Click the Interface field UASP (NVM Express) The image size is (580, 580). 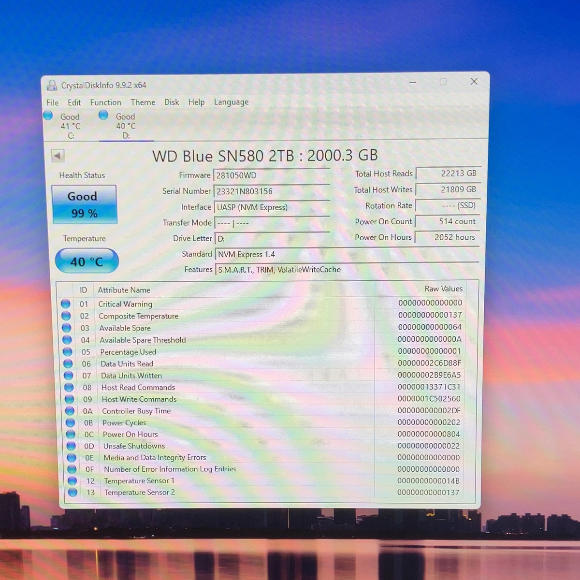tap(272, 207)
